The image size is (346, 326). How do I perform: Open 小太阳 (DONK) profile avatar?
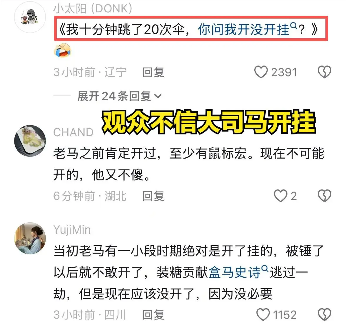[x=30, y=17]
